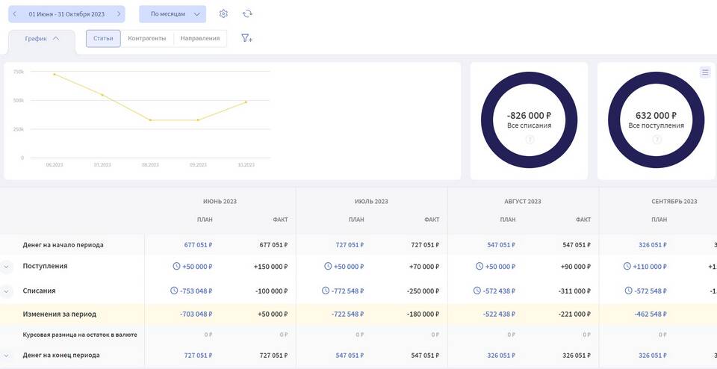Viewport: 717px width, 369px height.
Task: Open the add filter funnel icon
Action: pyautogui.click(x=246, y=38)
